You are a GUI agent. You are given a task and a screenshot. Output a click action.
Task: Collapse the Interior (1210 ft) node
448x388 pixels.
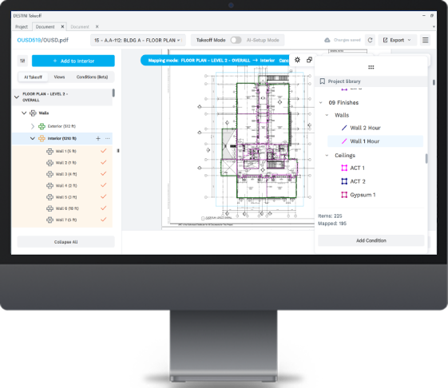click(x=33, y=139)
